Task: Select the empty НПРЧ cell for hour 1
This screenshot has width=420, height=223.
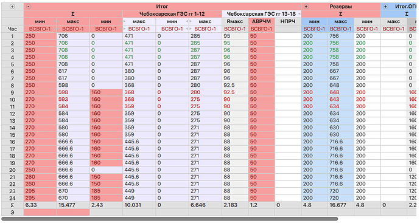Action: tap(288, 36)
